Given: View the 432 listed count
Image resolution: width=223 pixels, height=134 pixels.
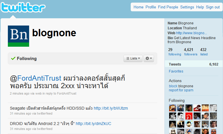Looking at the screenshot, I should coord(204,52).
